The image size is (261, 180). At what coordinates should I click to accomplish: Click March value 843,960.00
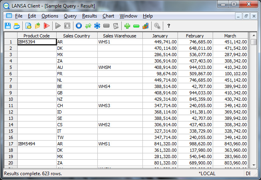[x=230, y=144]
